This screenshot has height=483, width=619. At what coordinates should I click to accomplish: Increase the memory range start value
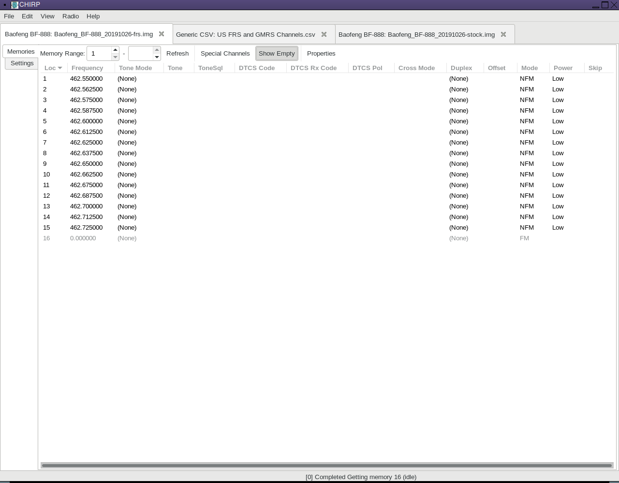[115, 50]
